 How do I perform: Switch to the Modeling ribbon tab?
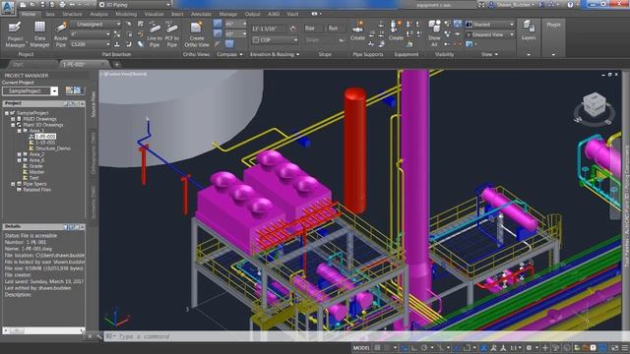coord(126,14)
